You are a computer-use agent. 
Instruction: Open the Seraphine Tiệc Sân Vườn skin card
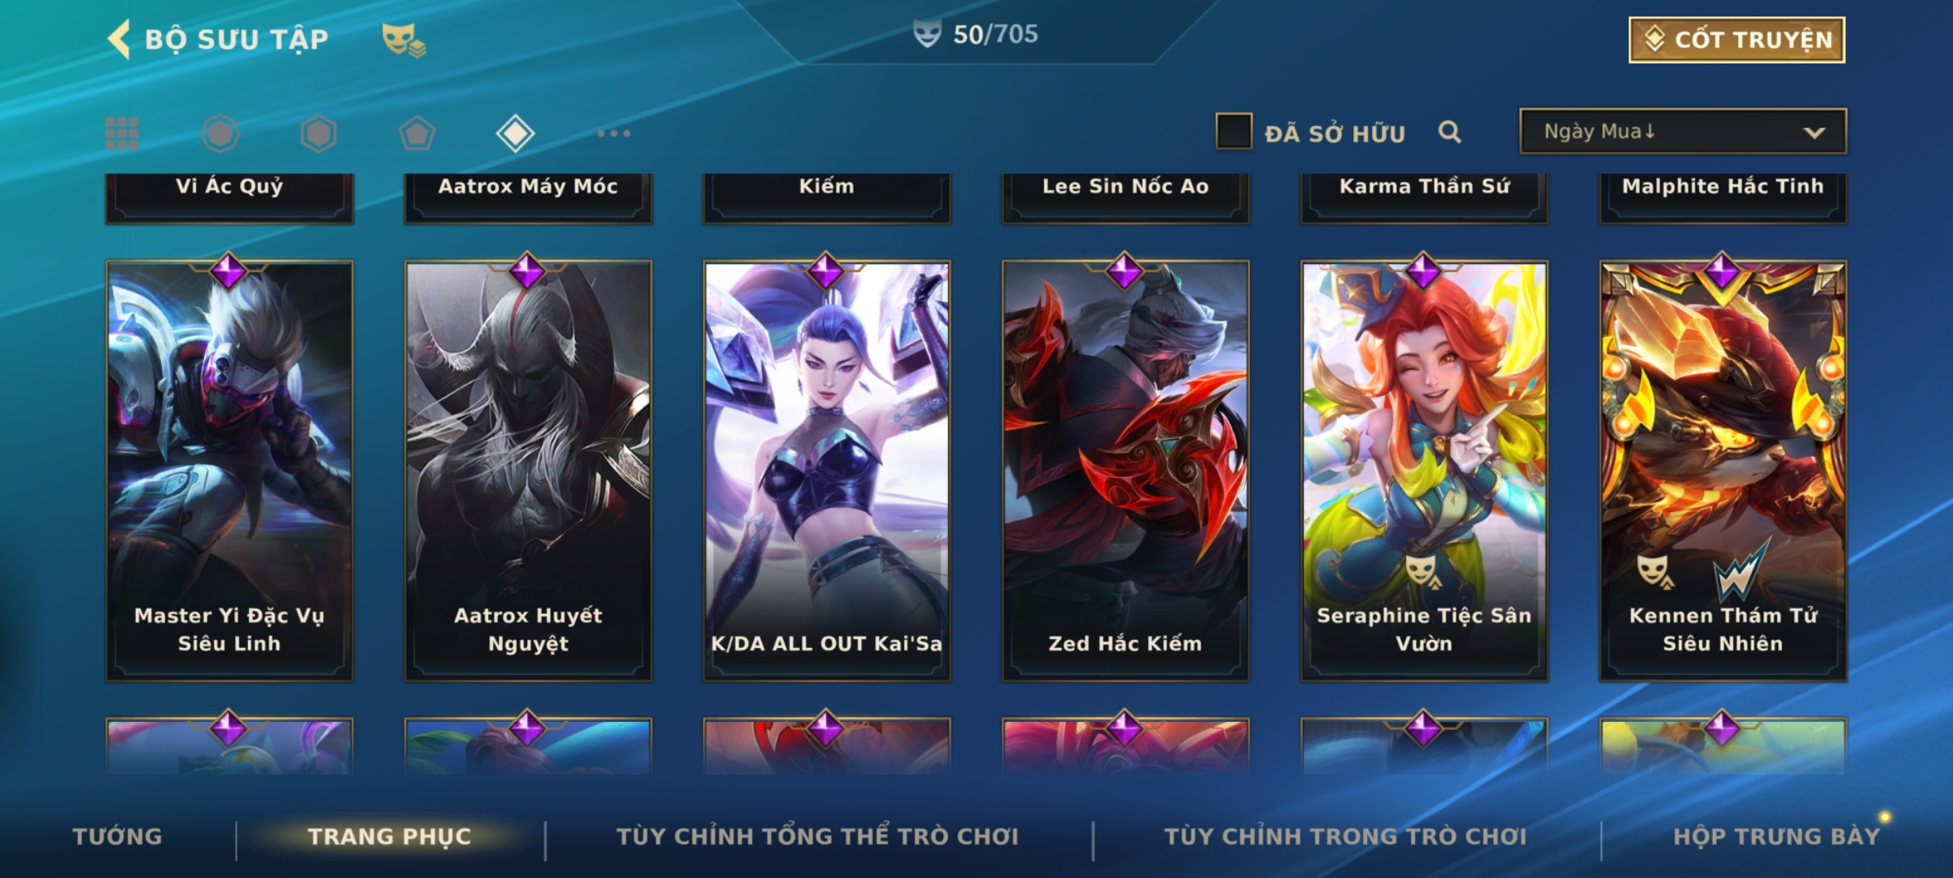point(1424,471)
